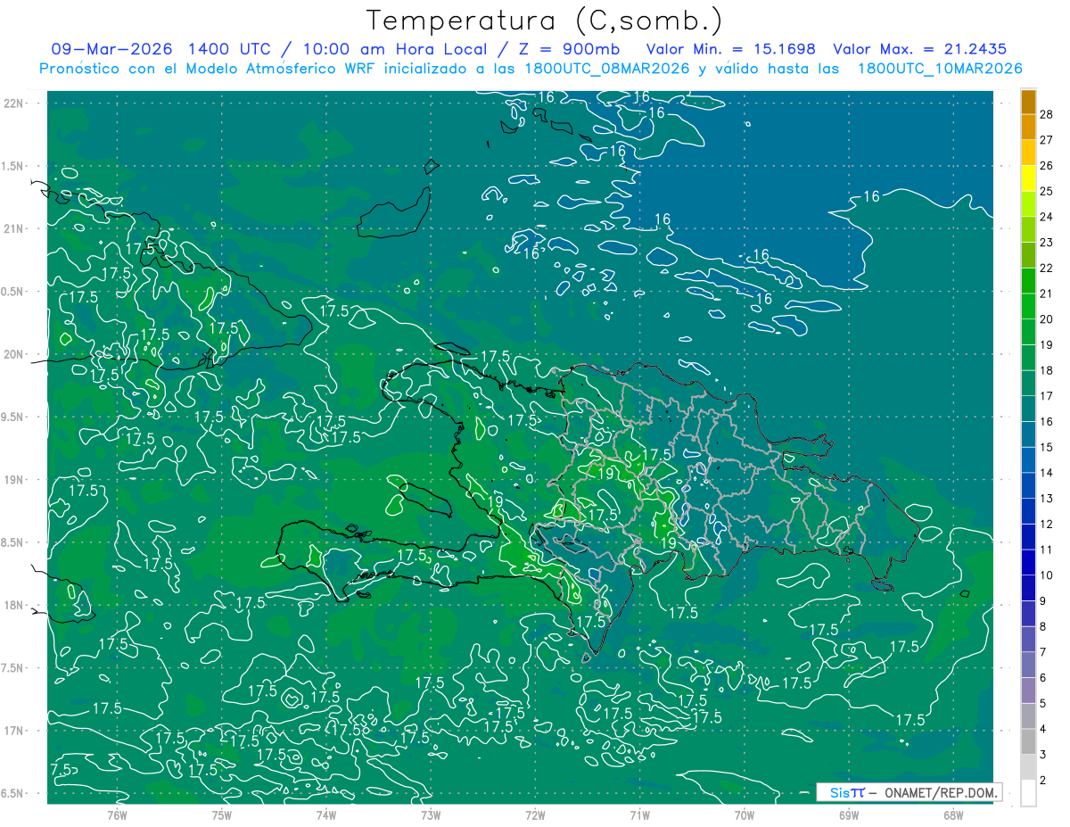
Task: Click the "28" color scale label
Action: tap(1046, 114)
